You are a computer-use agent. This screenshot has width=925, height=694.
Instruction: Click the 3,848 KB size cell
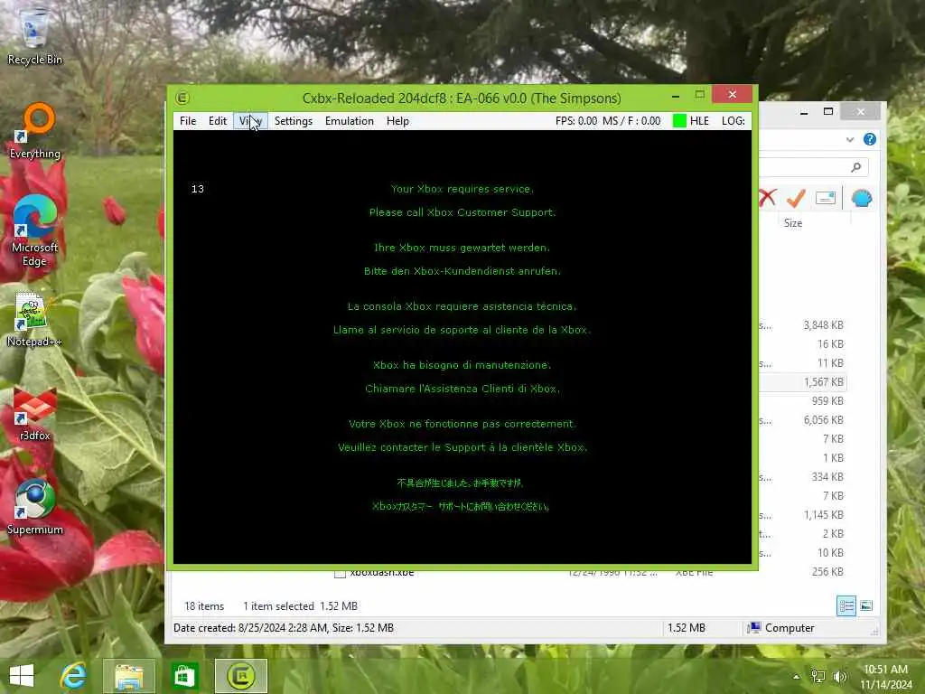824,325
